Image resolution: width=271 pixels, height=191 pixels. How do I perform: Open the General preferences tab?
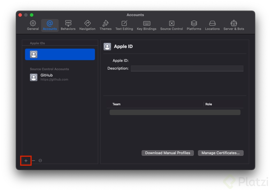pyautogui.click(x=33, y=25)
